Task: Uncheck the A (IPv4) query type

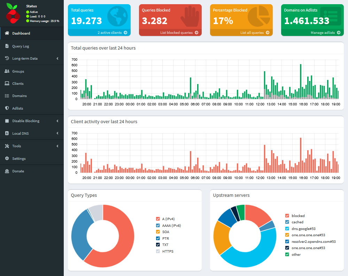Action: 158,219
